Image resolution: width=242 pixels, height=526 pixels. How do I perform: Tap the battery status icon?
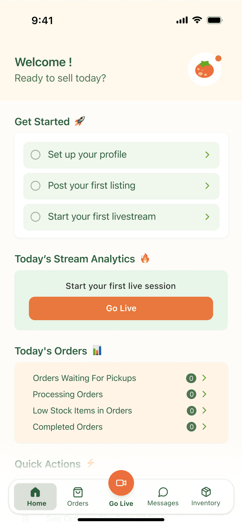[x=215, y=20]
